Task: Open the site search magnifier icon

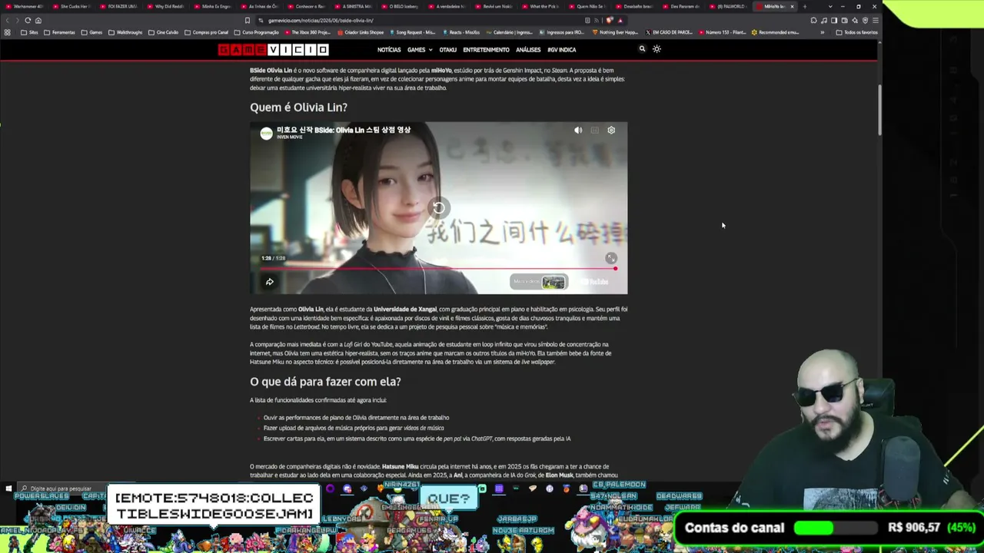Action: click(x=642, y=49)
